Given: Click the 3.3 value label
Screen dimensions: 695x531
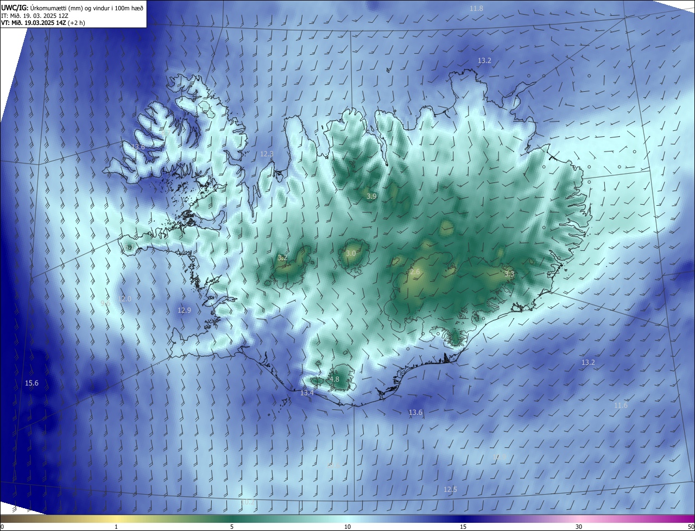Looking at the screenshot, I should coord(509,274).
